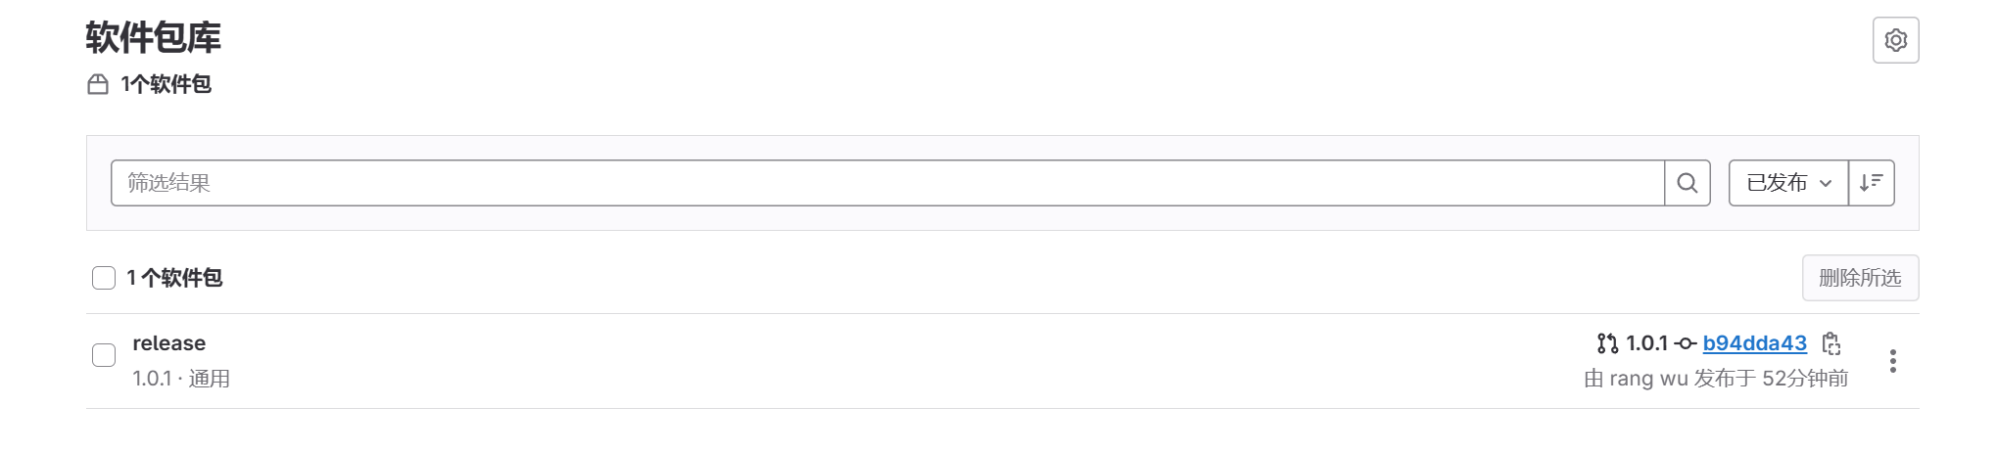Click the commit icon before b94dda43

1685,343
